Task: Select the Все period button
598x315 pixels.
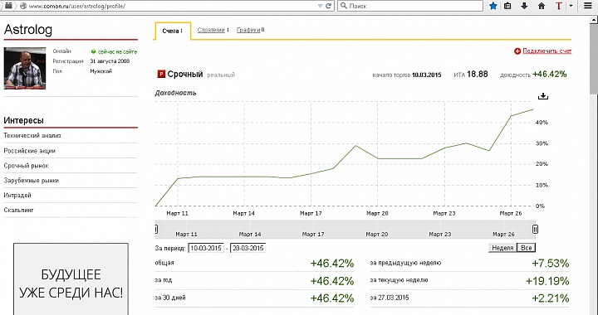Action: pos(526,248)
